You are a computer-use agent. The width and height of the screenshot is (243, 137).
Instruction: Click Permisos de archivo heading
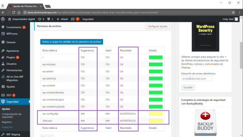[49, 26]
